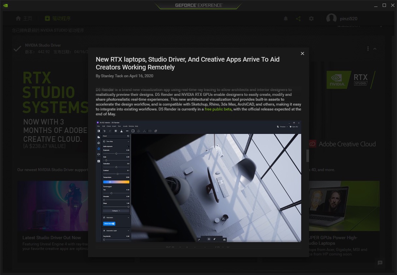Close the RTX laptops article popup
397x275 pixels.
click(x=302, y=53)
